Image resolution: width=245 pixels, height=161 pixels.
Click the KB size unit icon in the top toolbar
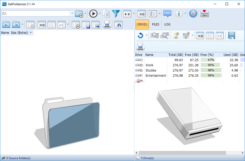(x=141, y=14)
